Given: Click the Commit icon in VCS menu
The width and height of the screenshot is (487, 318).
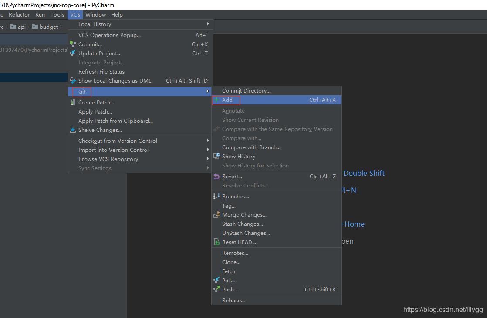Looking at the screenshot, I should (x=73, y=44).
